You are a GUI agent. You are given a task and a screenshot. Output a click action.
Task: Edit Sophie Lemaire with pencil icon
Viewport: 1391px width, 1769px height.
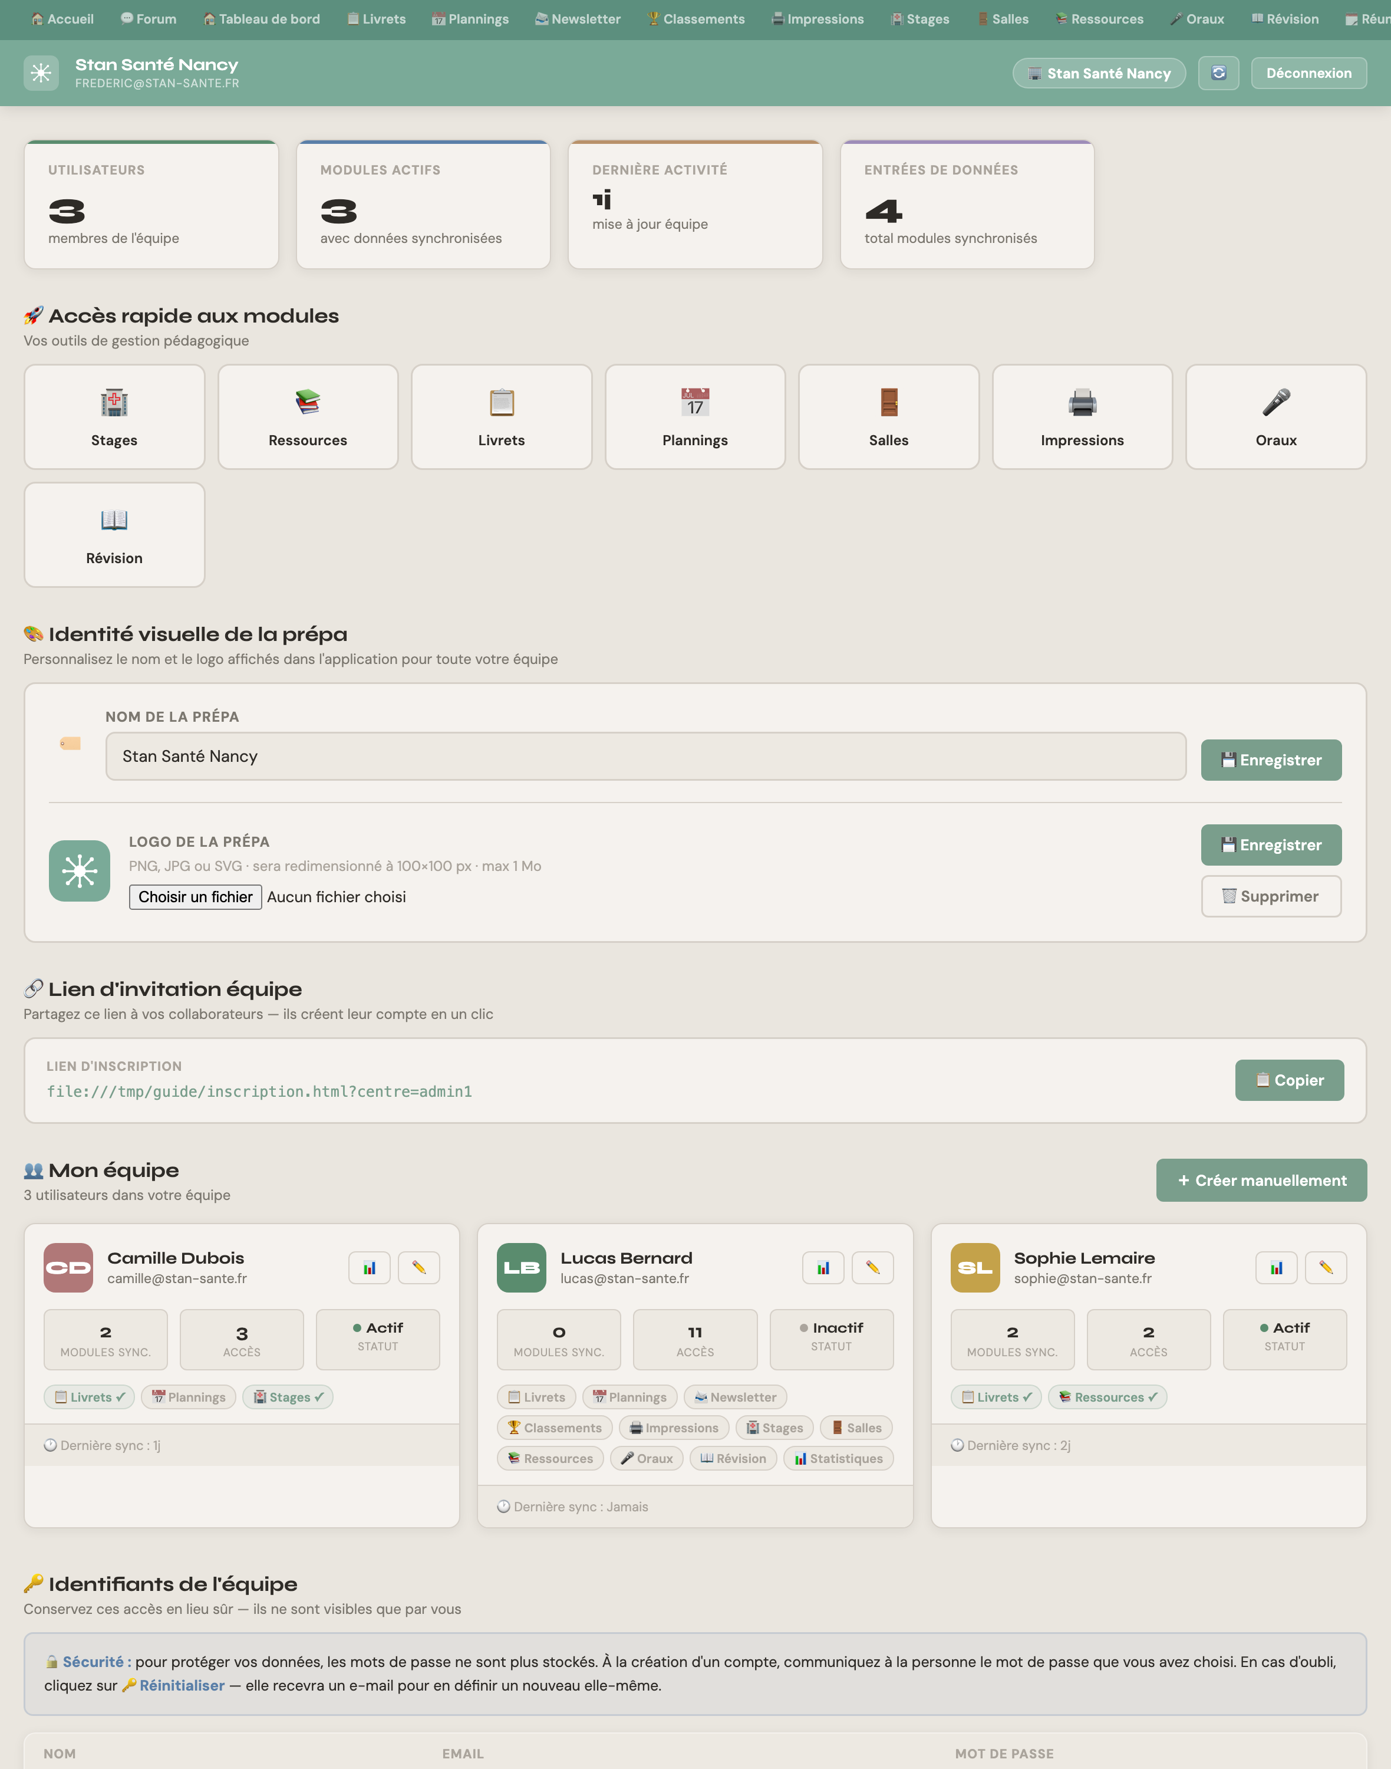pos(1326,1268)
